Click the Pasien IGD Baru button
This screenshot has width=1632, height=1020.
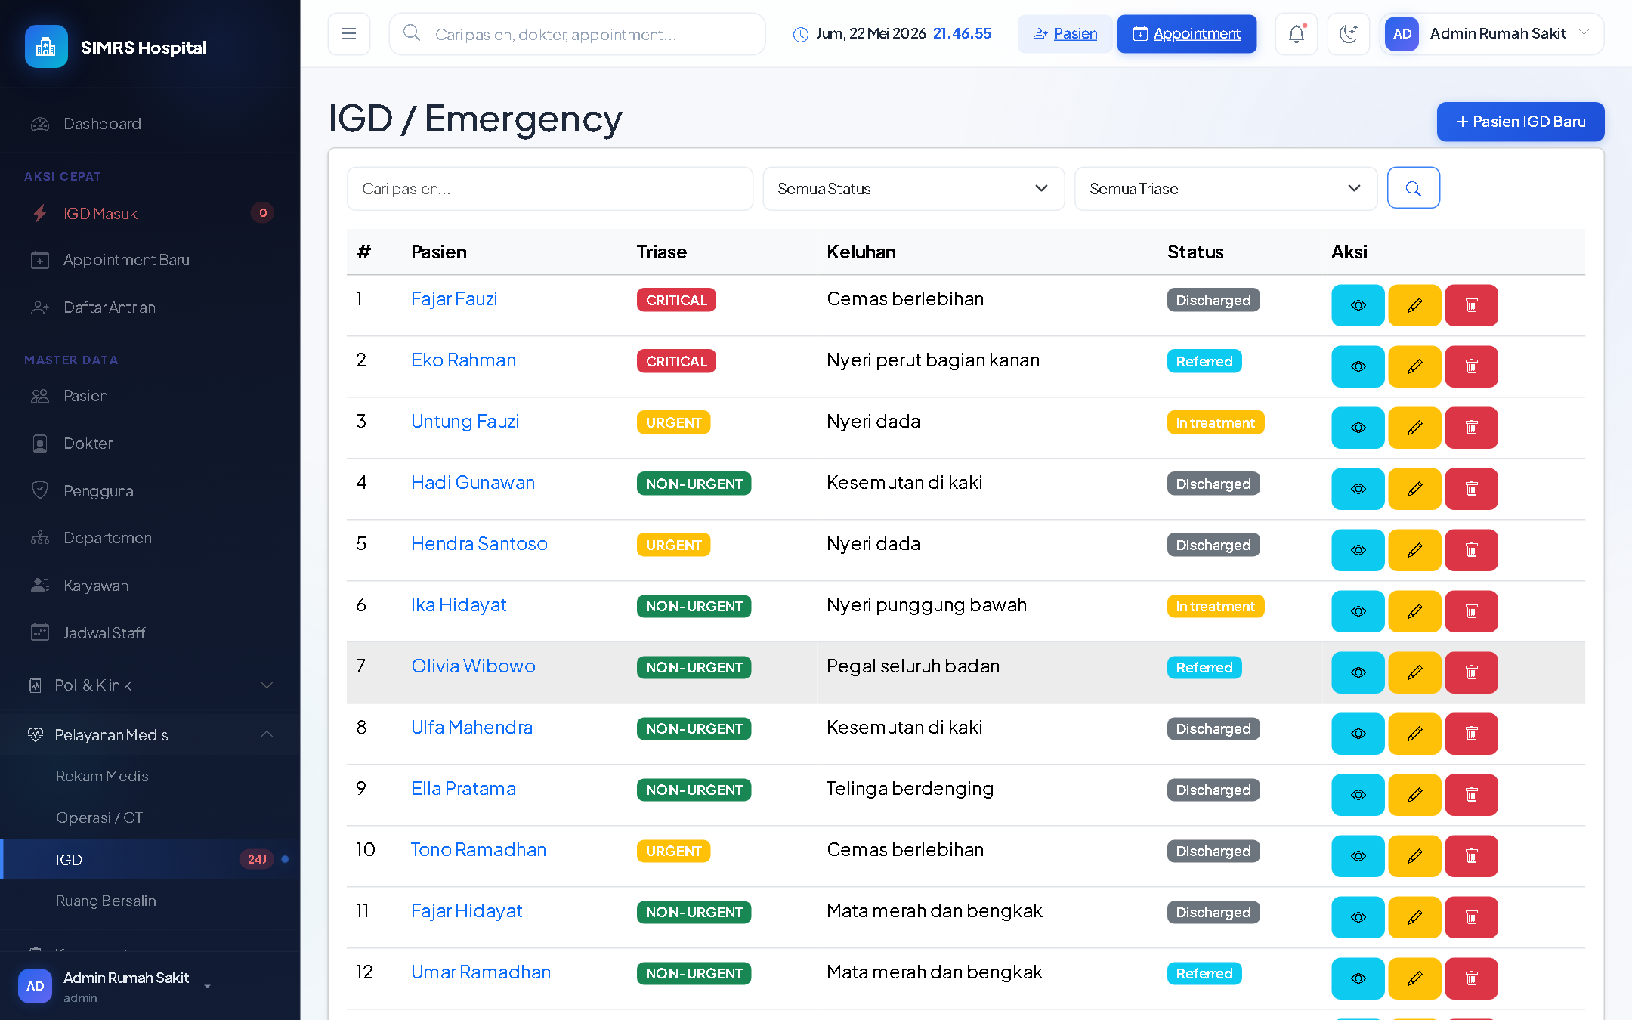[x=1520, y=122]
